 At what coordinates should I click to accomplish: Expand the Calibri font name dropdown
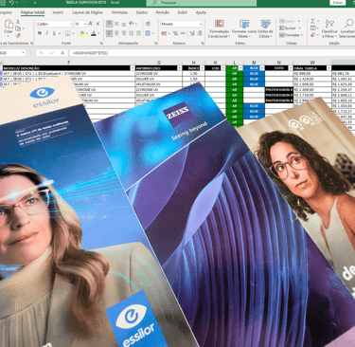71,24
